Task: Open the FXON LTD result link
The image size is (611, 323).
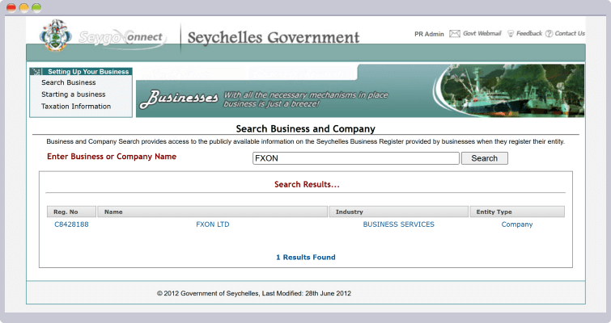Action: click(x=212, y=224)
